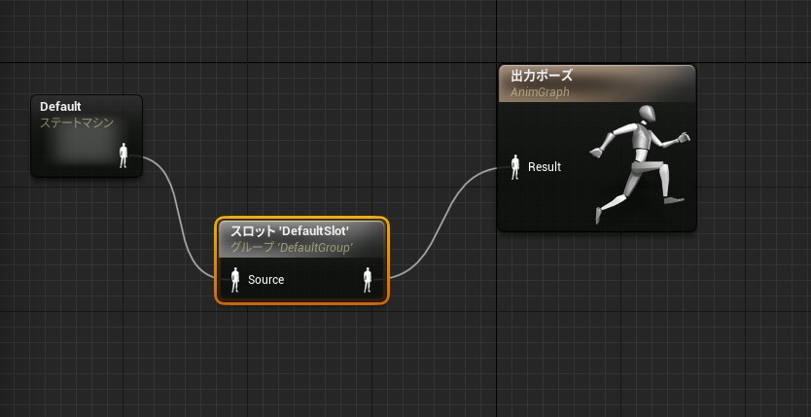Click the ステートマシン subtitle text
811x417 pixels.
click(77, 123)
